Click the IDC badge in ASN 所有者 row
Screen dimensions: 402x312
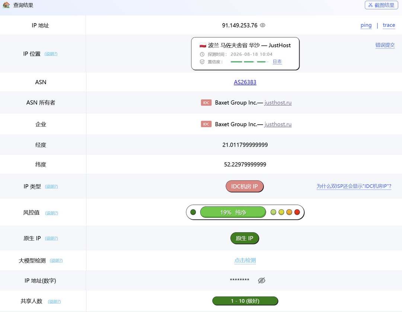(x=206, y=102)
